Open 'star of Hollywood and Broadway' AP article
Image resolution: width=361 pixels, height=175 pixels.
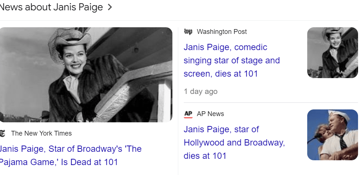click(x=234, y=143)
